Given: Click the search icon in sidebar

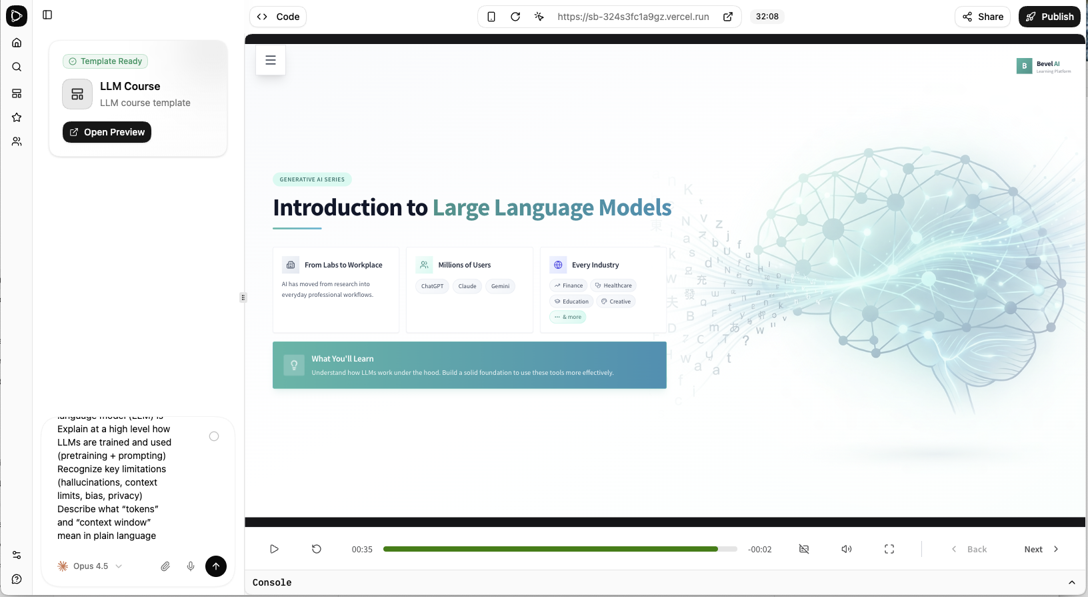Looking at the screenshot, I should click(x=17, y=67).
